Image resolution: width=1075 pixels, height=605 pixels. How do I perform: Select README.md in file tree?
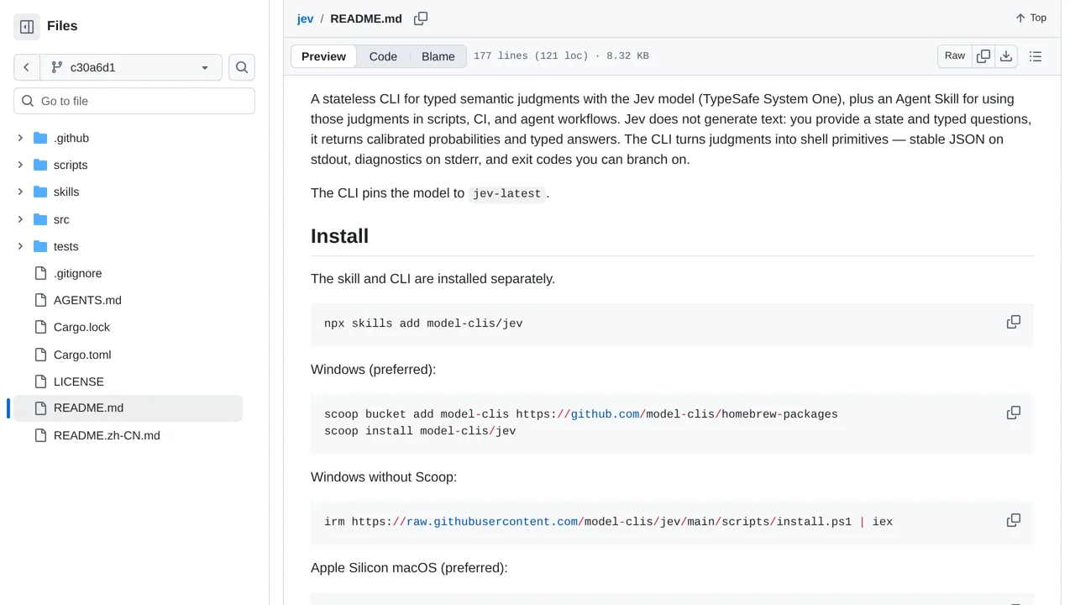click(128, 408)
